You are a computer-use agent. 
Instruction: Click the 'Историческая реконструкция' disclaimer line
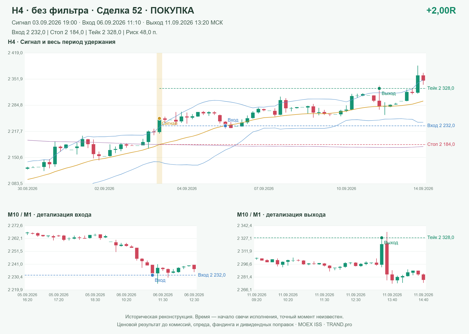tap(234, 317)
